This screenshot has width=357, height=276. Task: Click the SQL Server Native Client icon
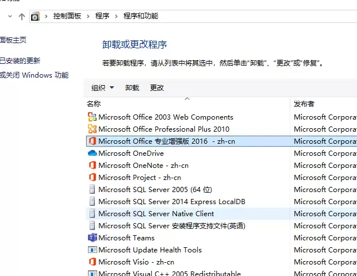pos(92,213)
